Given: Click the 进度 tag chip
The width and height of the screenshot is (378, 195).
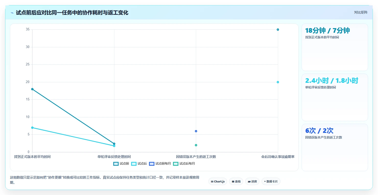Looking at the screenshot, I should 252,181.
